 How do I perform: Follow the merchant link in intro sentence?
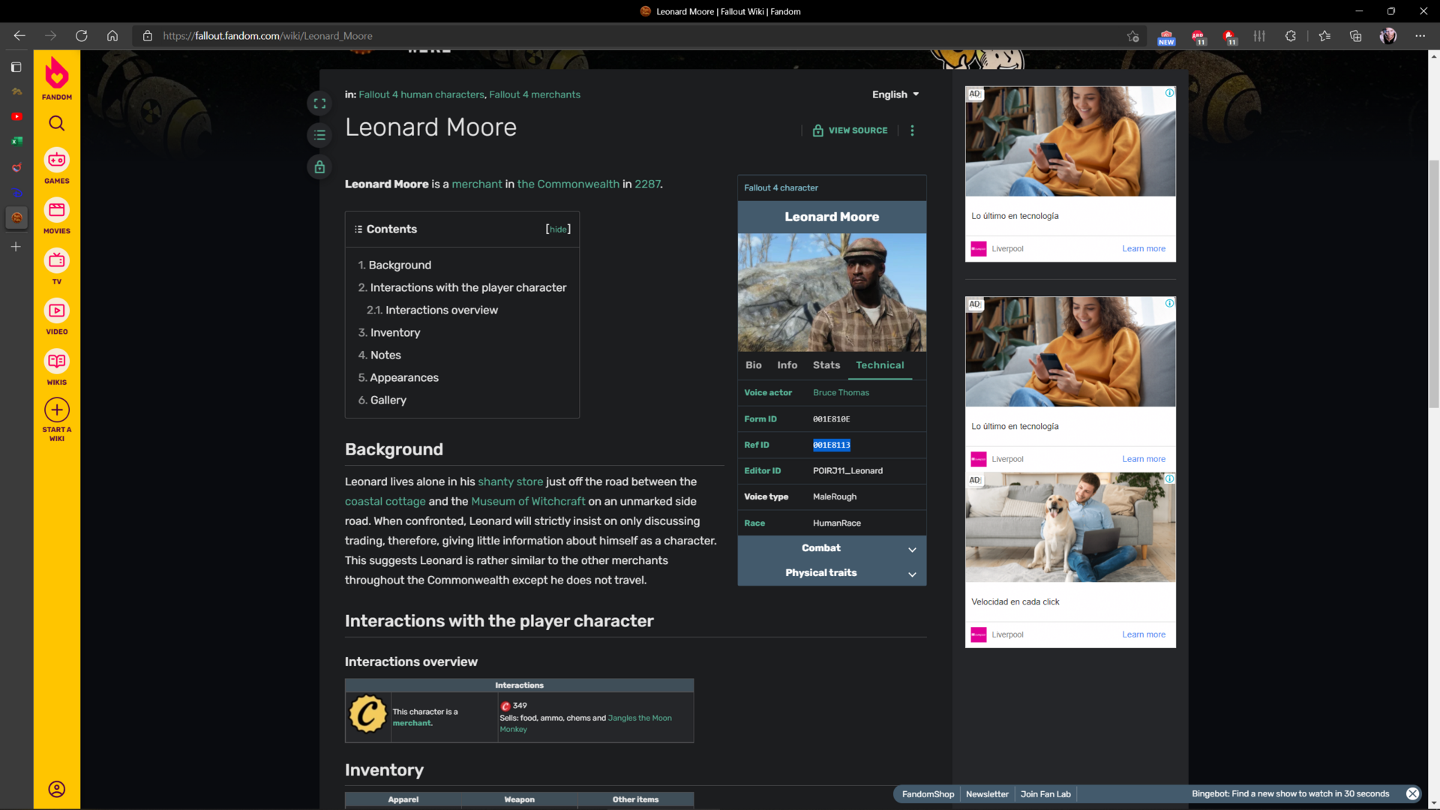477,184
